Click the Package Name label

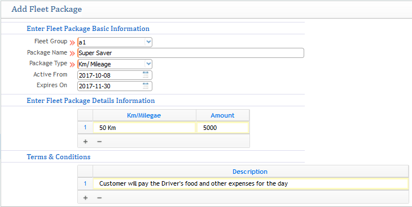click(x=47, y=52)
